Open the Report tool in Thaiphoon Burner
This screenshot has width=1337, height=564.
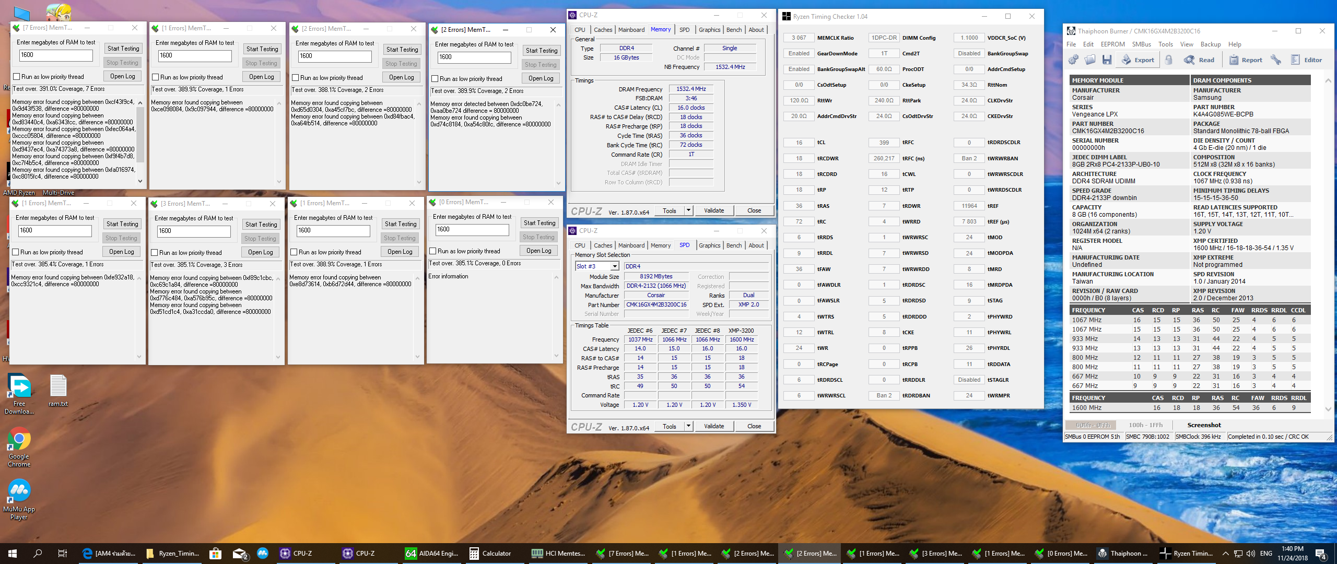click(x=1246, y=60)
